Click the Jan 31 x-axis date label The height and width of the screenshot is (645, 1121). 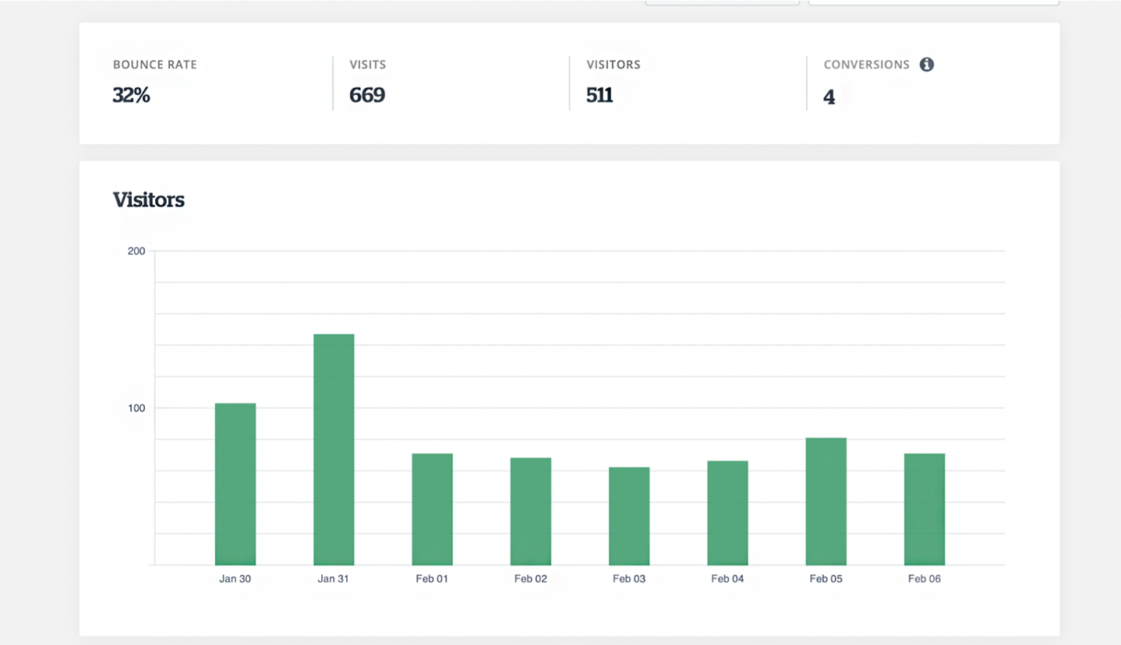(334, 579)
